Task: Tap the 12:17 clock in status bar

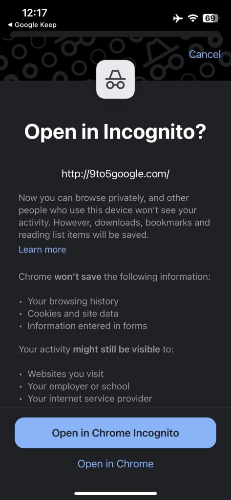Action: (x=35, y=13)
